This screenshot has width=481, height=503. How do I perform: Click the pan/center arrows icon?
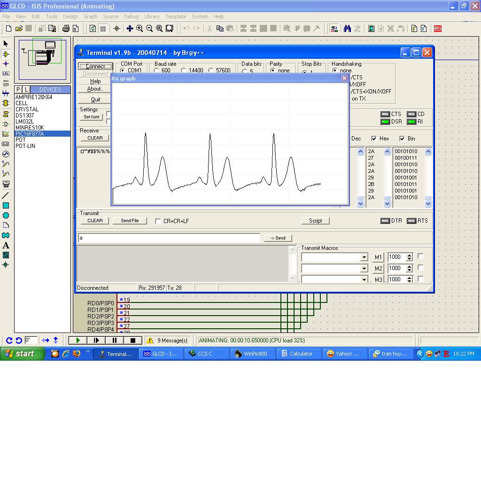point(130,29)
